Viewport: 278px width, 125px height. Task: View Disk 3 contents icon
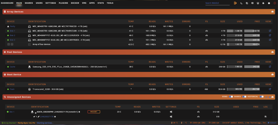tap(270, 40)
